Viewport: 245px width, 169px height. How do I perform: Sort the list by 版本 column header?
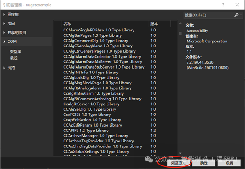pyautogui.click(x=159, y=24)
